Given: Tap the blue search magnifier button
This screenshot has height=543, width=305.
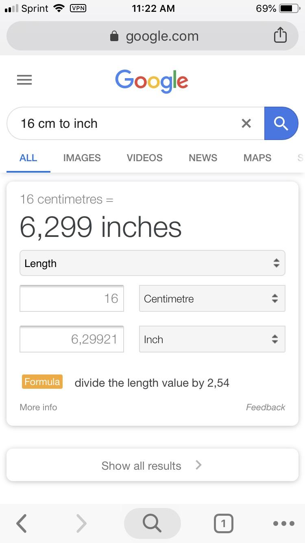Looking at the screenshot, I should tap(281, 123).
